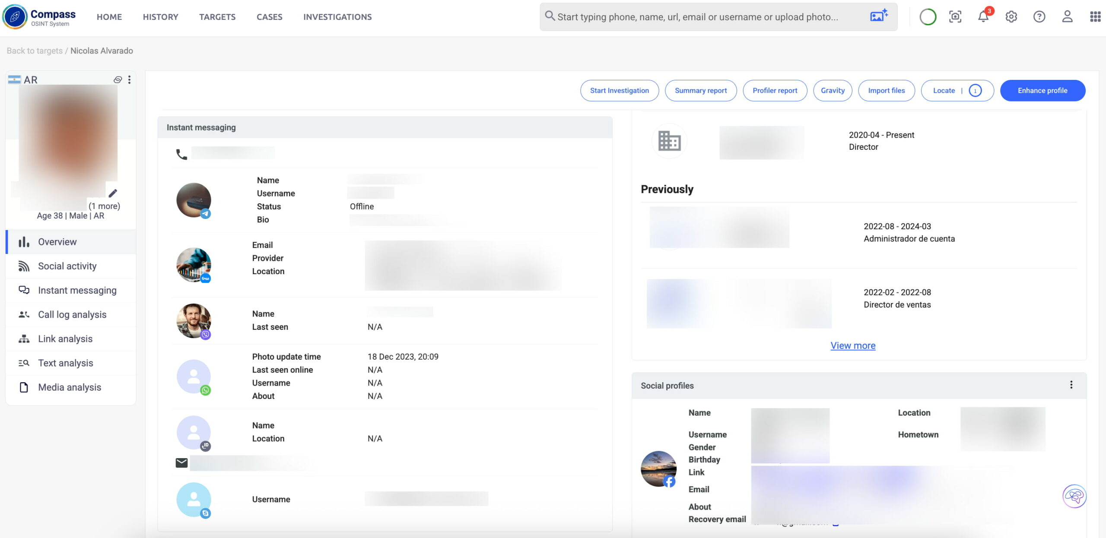Expand the "(1 more)" names link
The height and width of the screenshot is (538, 1106).
[x=104, y=206]
